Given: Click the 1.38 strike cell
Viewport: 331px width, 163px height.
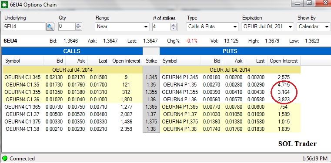Looking at the screenshot, I should pos(151,129).
